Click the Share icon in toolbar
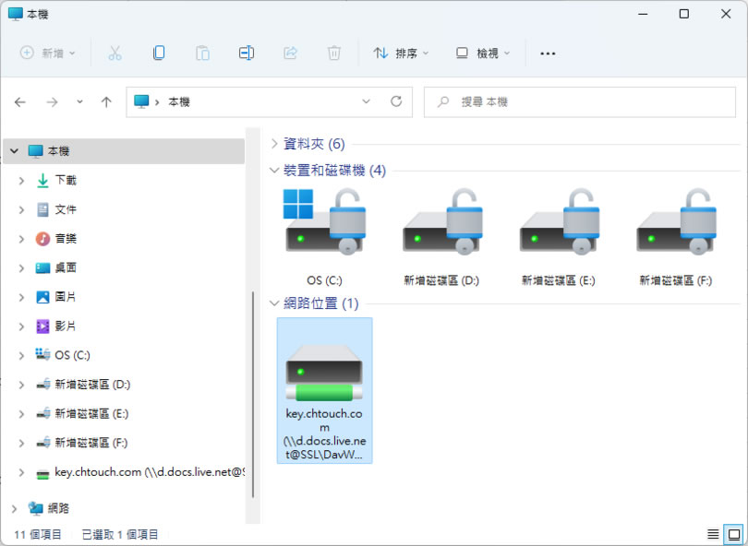The image size is (748, 546). (290, 53)
